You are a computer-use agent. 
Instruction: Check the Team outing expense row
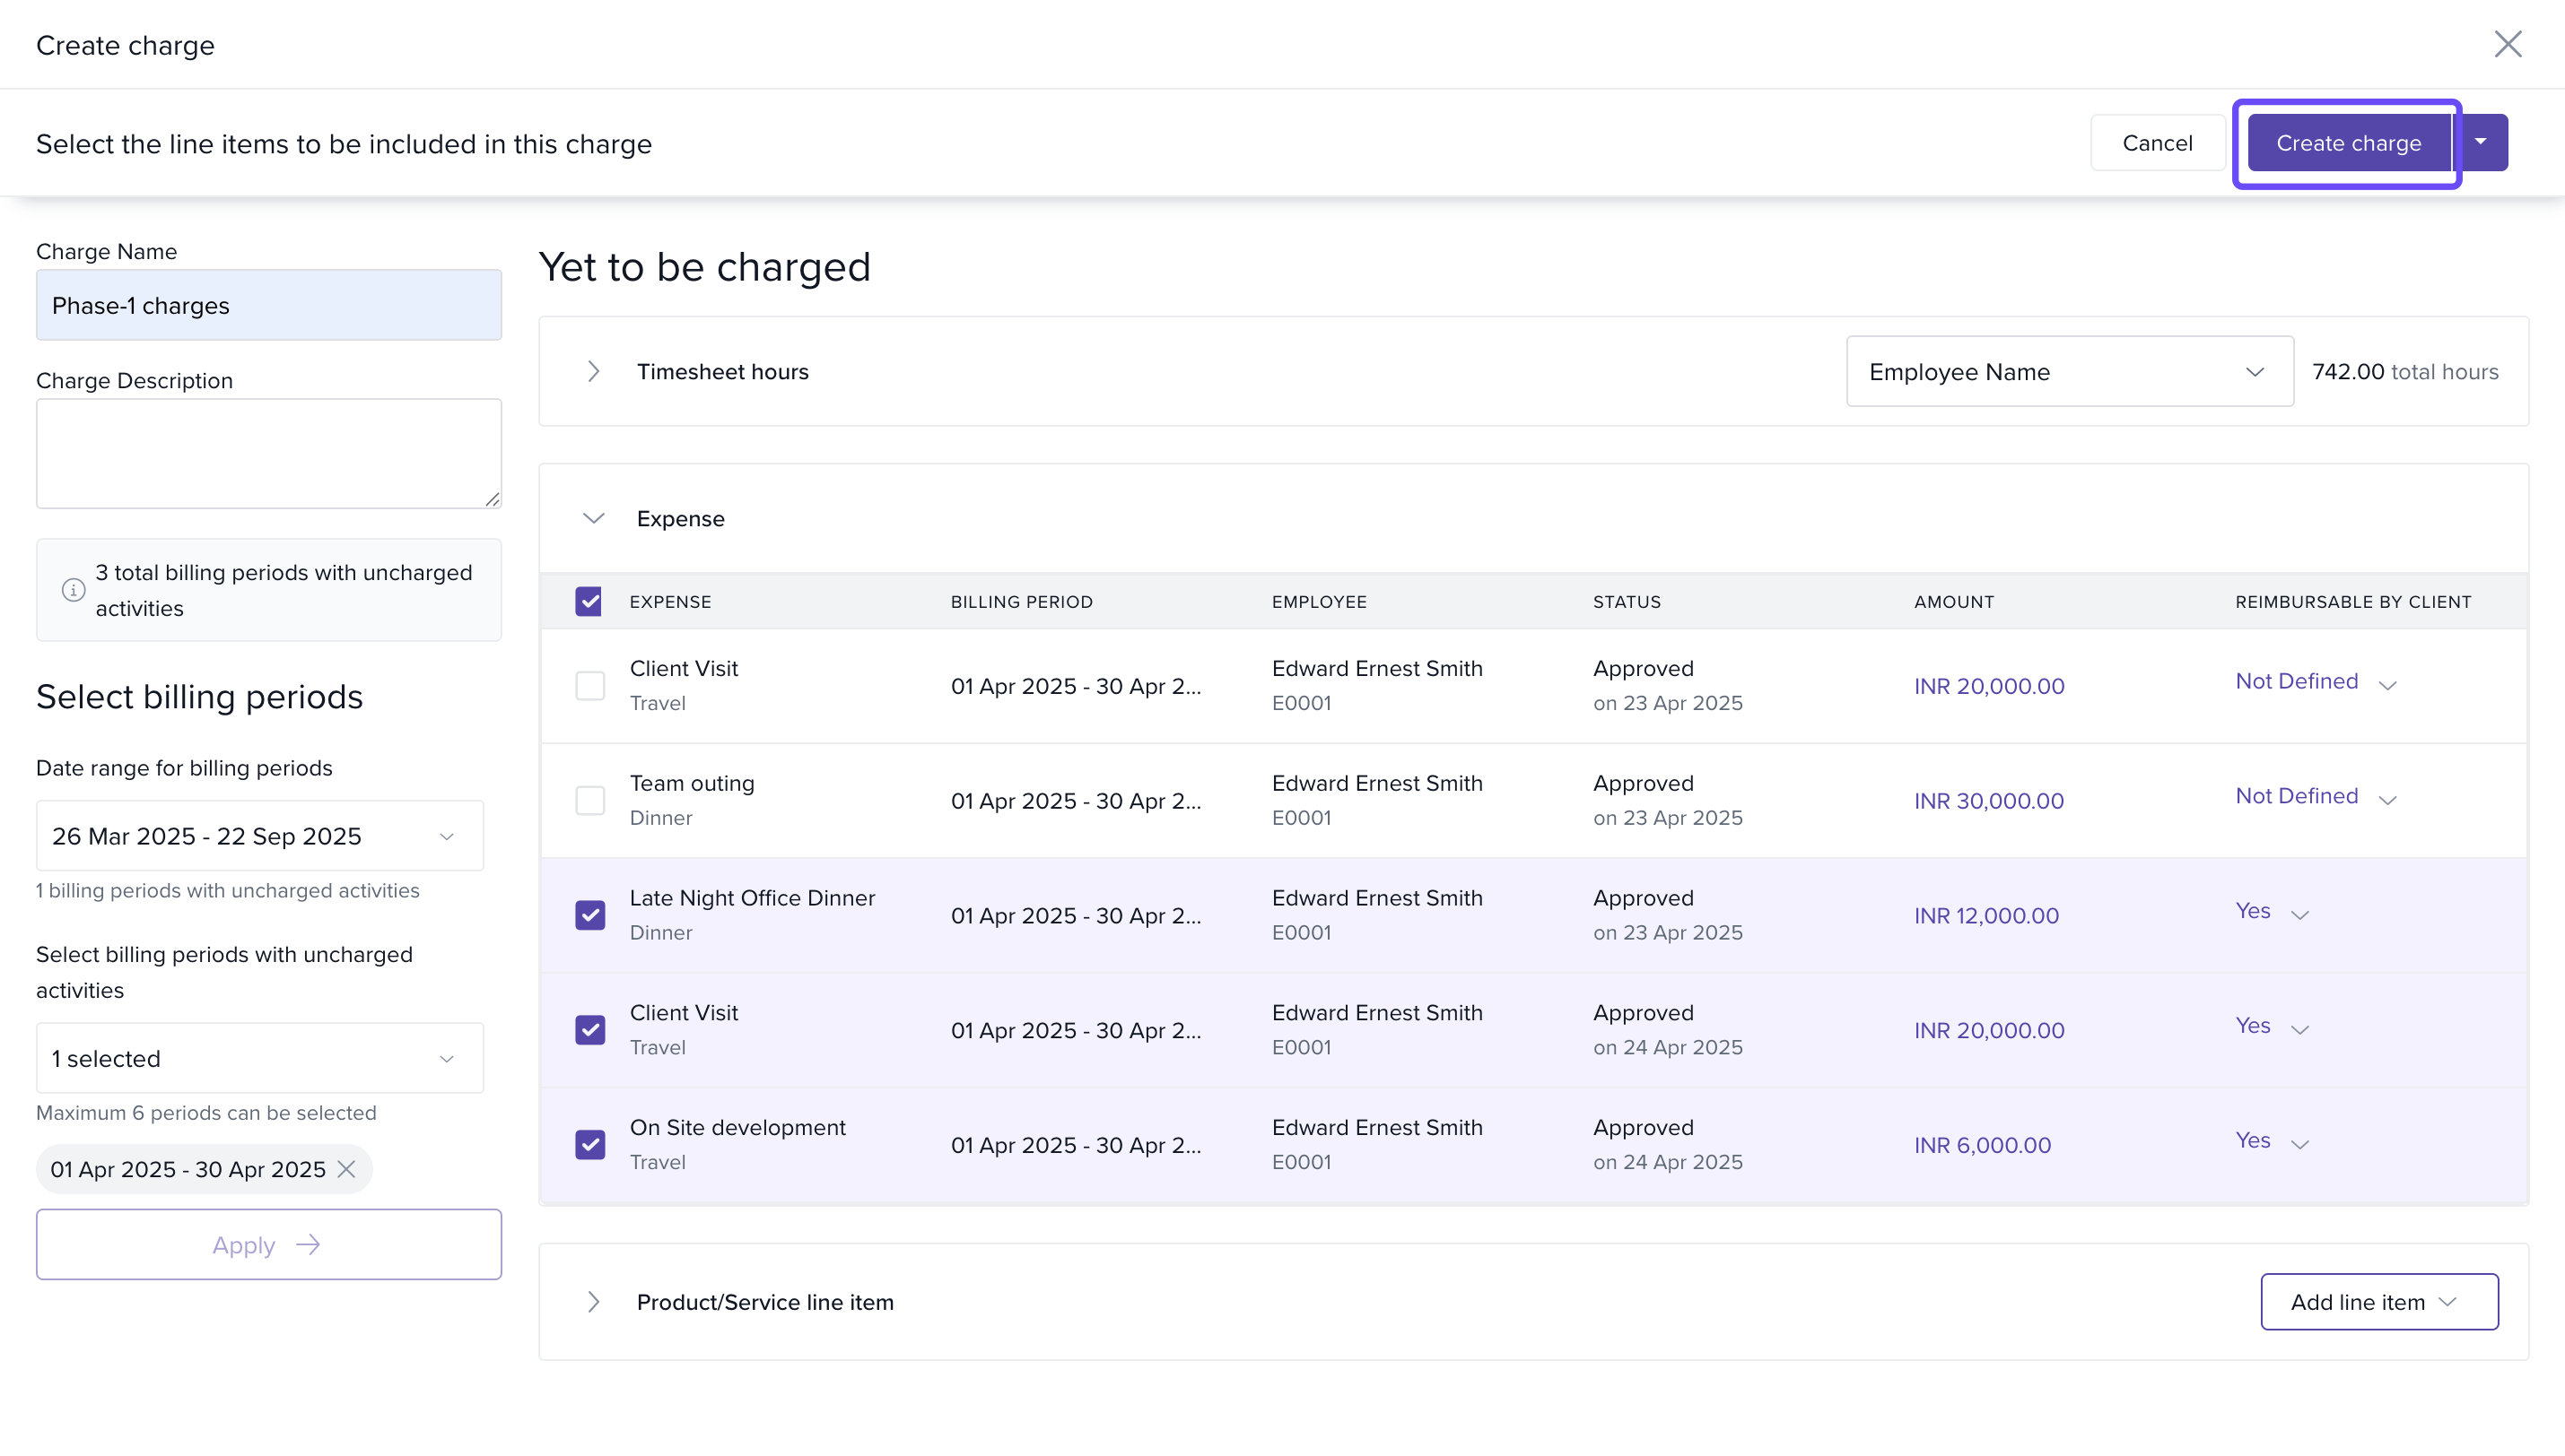(x=589, y=800)
